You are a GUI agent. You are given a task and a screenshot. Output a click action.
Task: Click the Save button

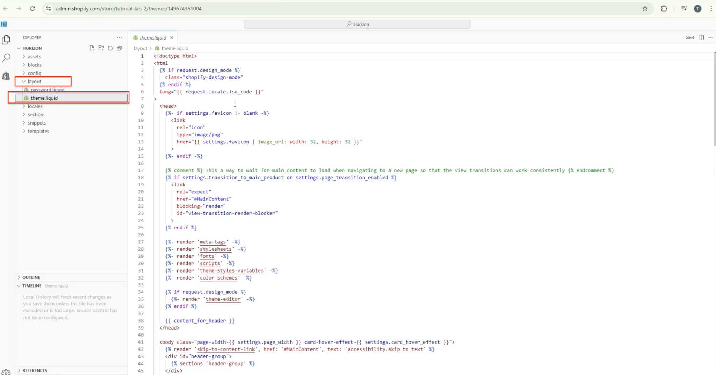689,37
